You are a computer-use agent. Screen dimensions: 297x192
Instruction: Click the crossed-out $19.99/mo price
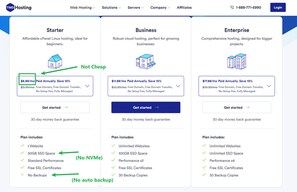pos(210,87)
